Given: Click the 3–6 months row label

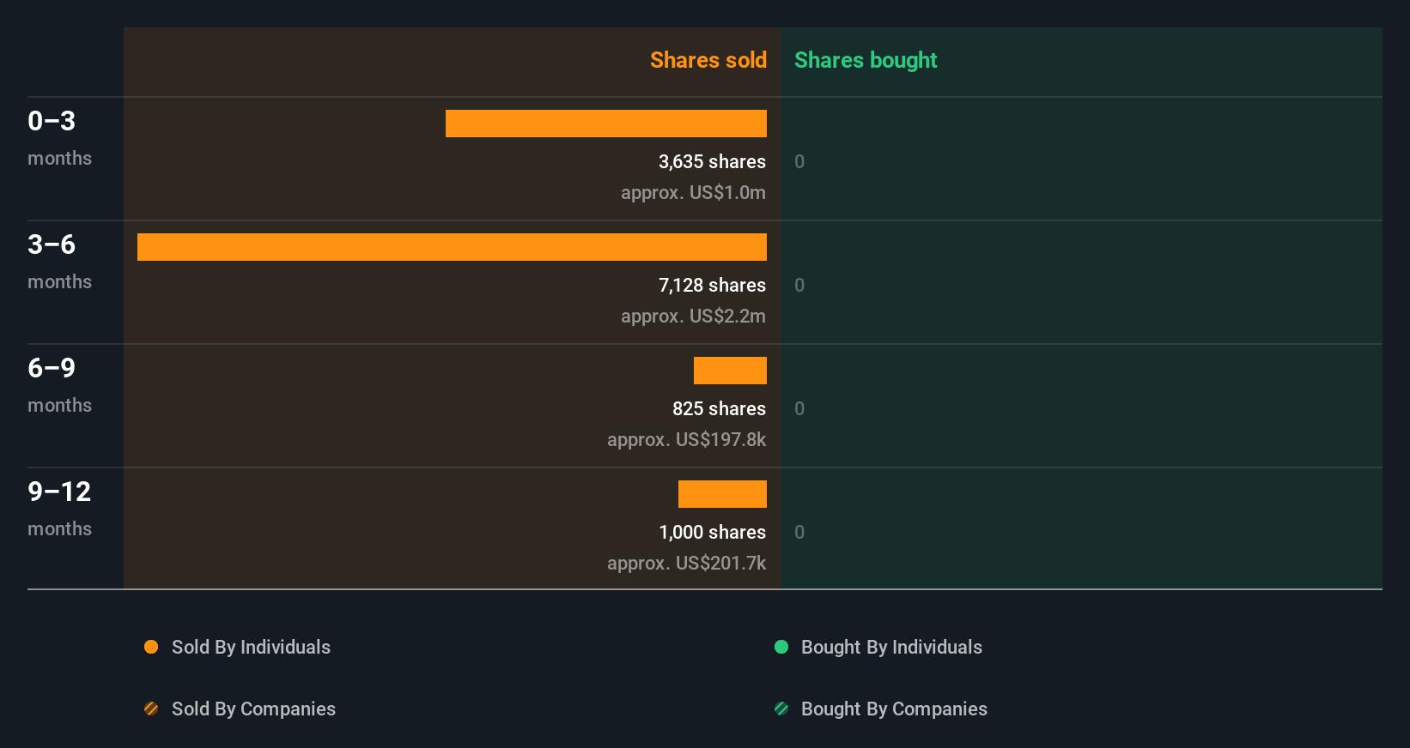Looking at the screenshot, I should coord(59,262).
